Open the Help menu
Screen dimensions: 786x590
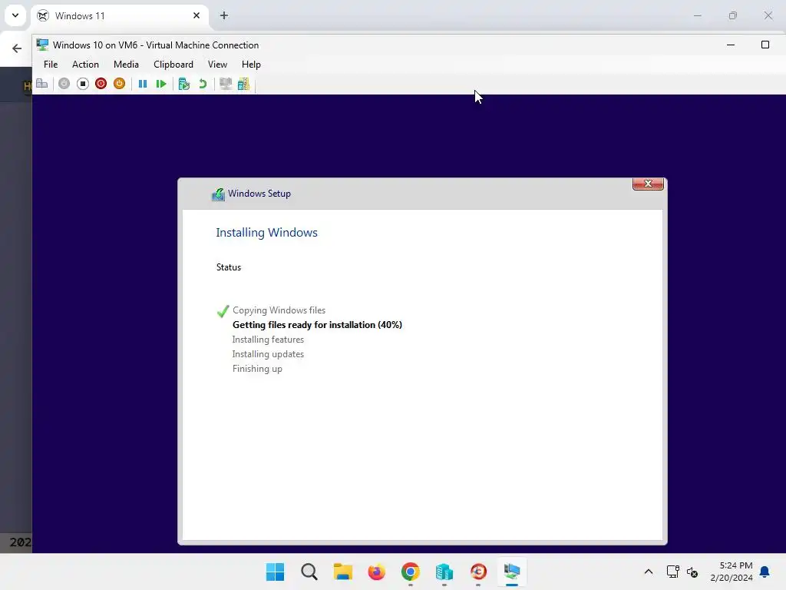[251, 65]
